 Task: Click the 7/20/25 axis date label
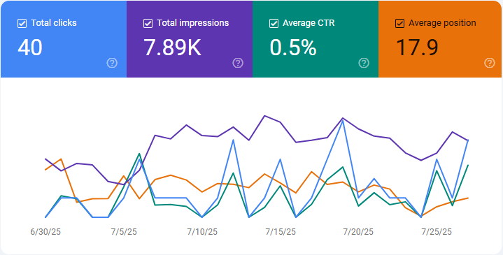tap(358, 232)
